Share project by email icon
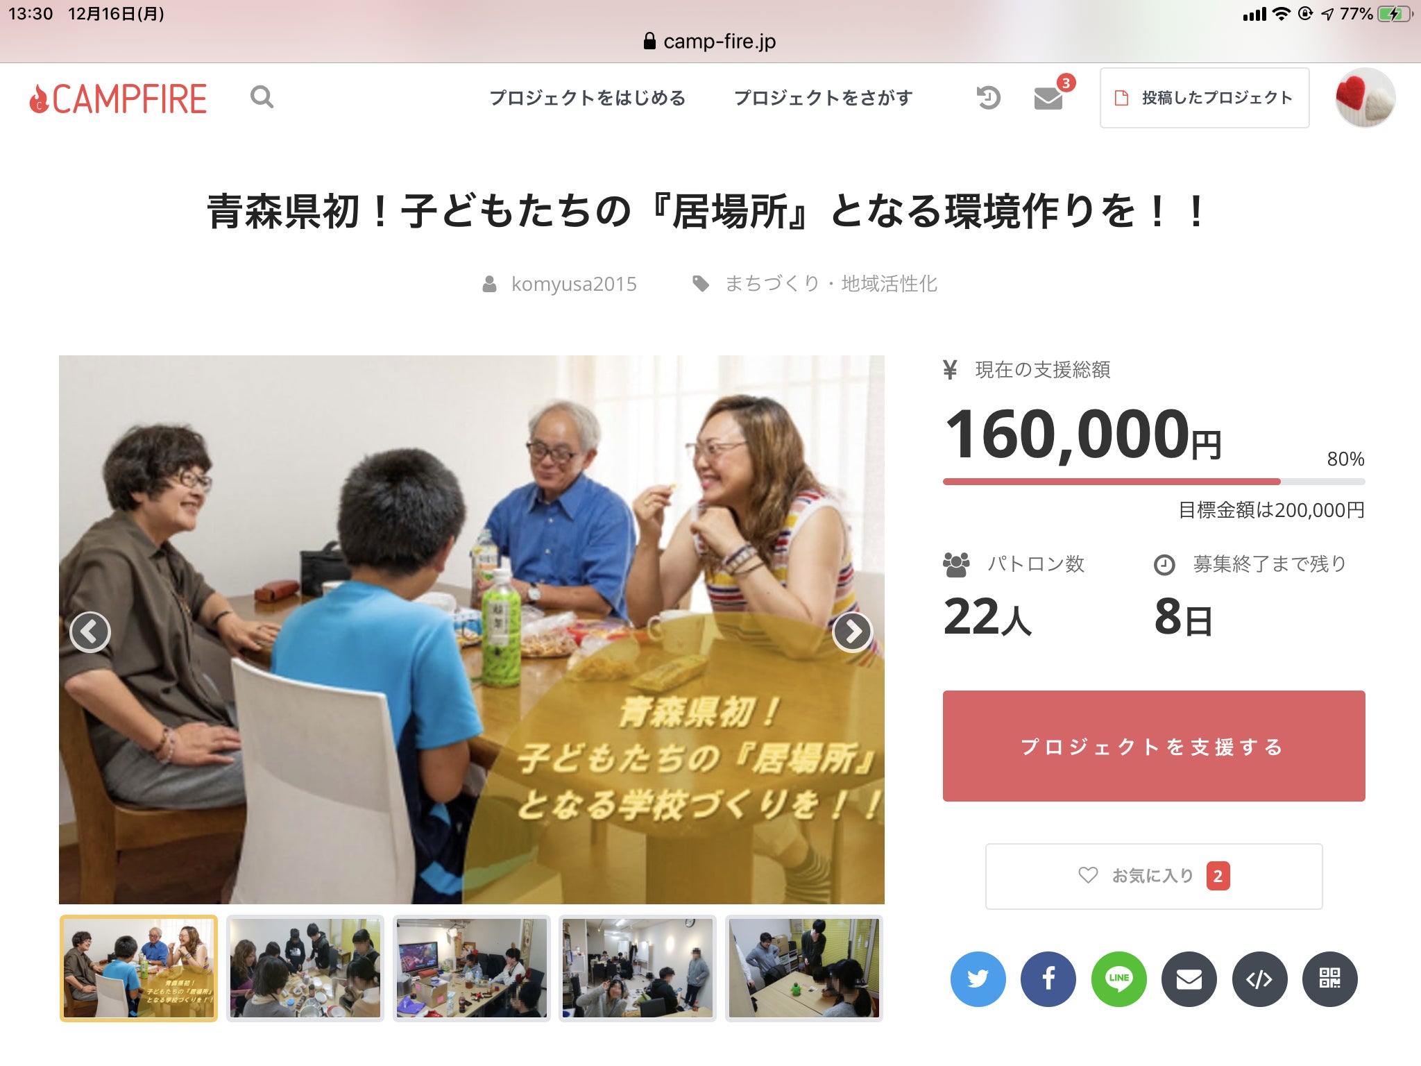Image resolution: width=1421 pixels, height=1066 pixels. [1189, 979]
